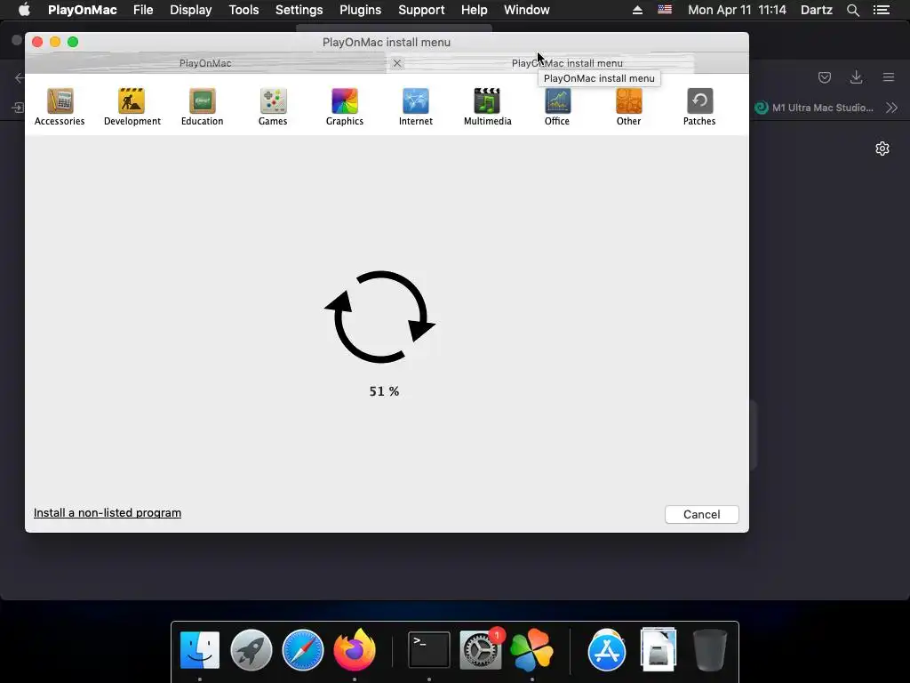The height and width of the screenshot is (683, 910).
Task: Open the M1 Ultra Mac Studio bookmark
Action: 814,108
